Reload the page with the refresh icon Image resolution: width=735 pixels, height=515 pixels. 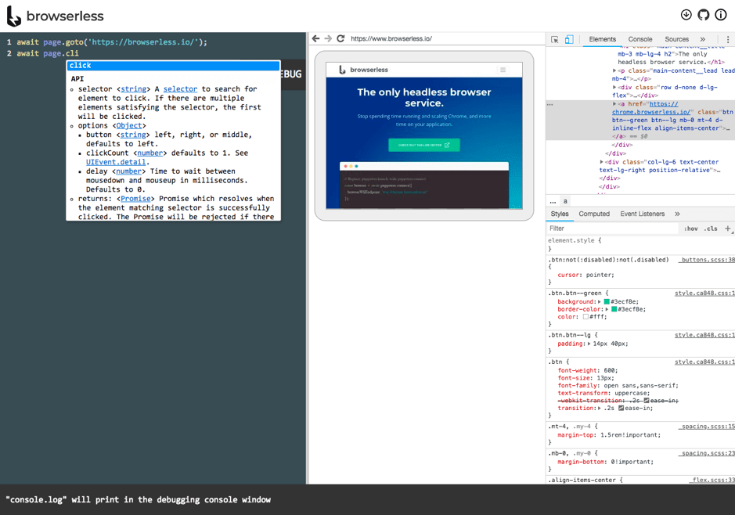point(340,38)
